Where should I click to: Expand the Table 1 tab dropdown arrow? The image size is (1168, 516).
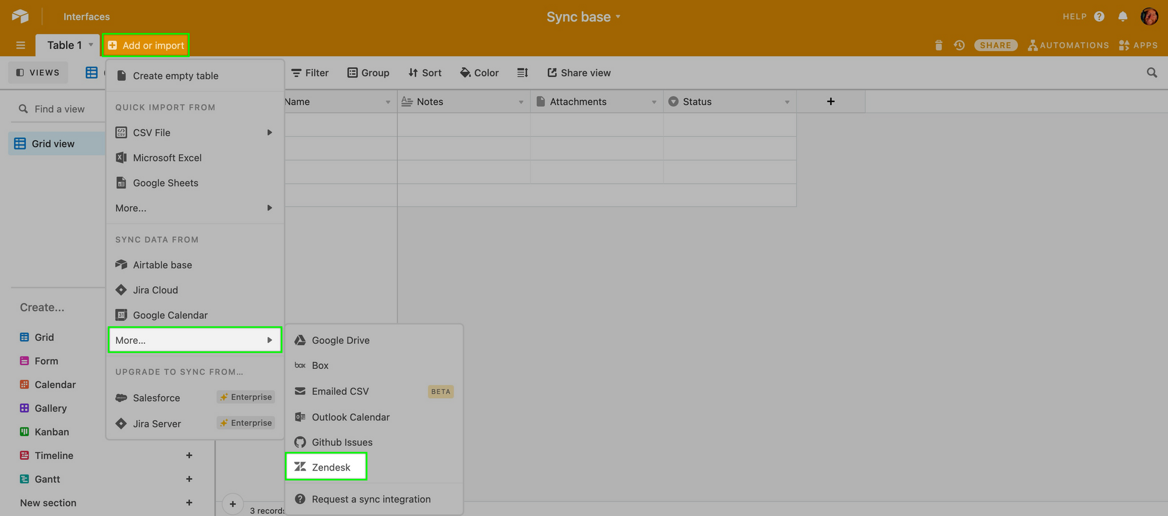(91, 45)
